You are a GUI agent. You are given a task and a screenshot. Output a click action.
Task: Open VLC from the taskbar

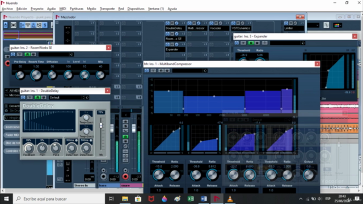tap(230, 199)
